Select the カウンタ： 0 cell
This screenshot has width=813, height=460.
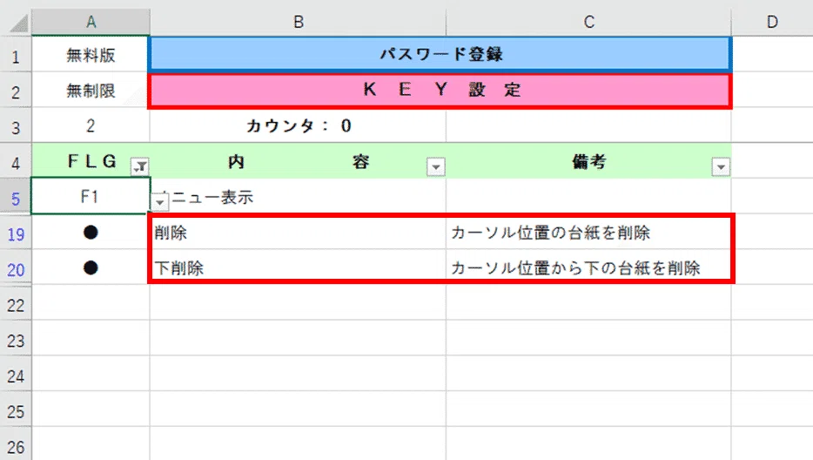299,125
